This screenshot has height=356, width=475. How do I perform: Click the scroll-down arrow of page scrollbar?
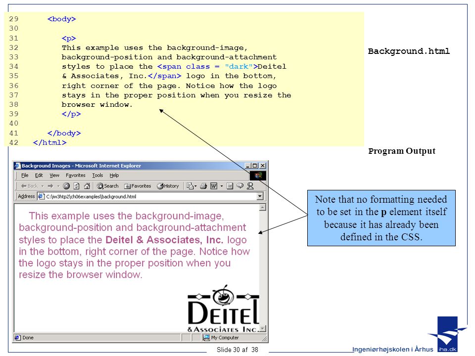pyautogui.click(x=263, y=328)
